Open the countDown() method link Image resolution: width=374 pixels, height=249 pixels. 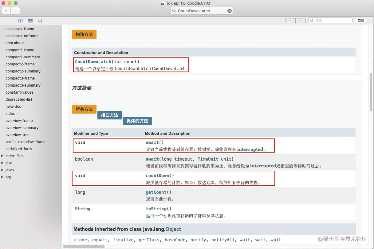point(157,176)
